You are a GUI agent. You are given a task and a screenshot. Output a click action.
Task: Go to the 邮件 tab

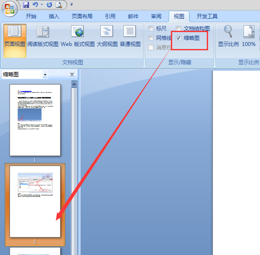pos(133,16)
